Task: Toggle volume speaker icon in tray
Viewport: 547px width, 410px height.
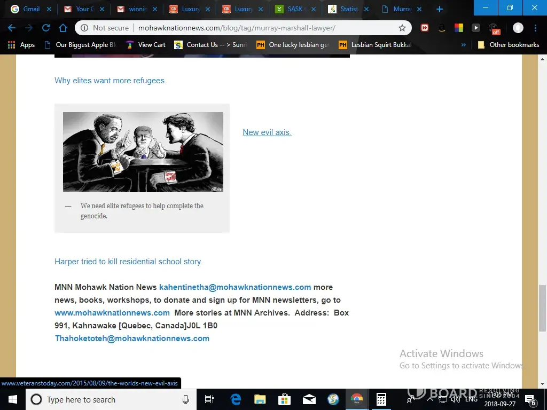Action: pyautogui.click(x=455, y=399)
